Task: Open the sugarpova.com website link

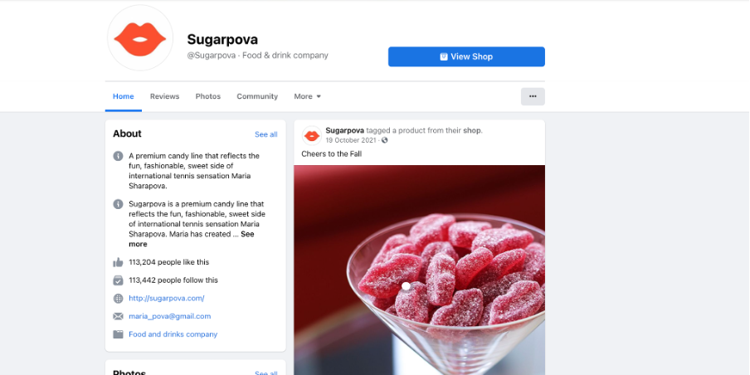Action: click(x=167, y=298)
